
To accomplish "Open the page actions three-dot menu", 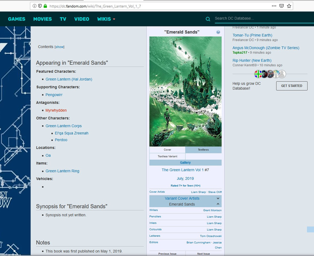I will 274,6.
